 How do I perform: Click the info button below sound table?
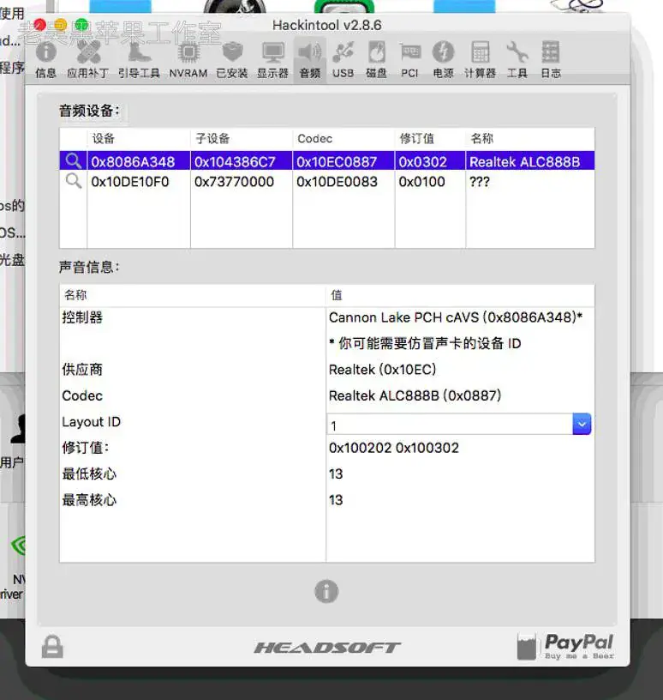click(x=326, y=592)
